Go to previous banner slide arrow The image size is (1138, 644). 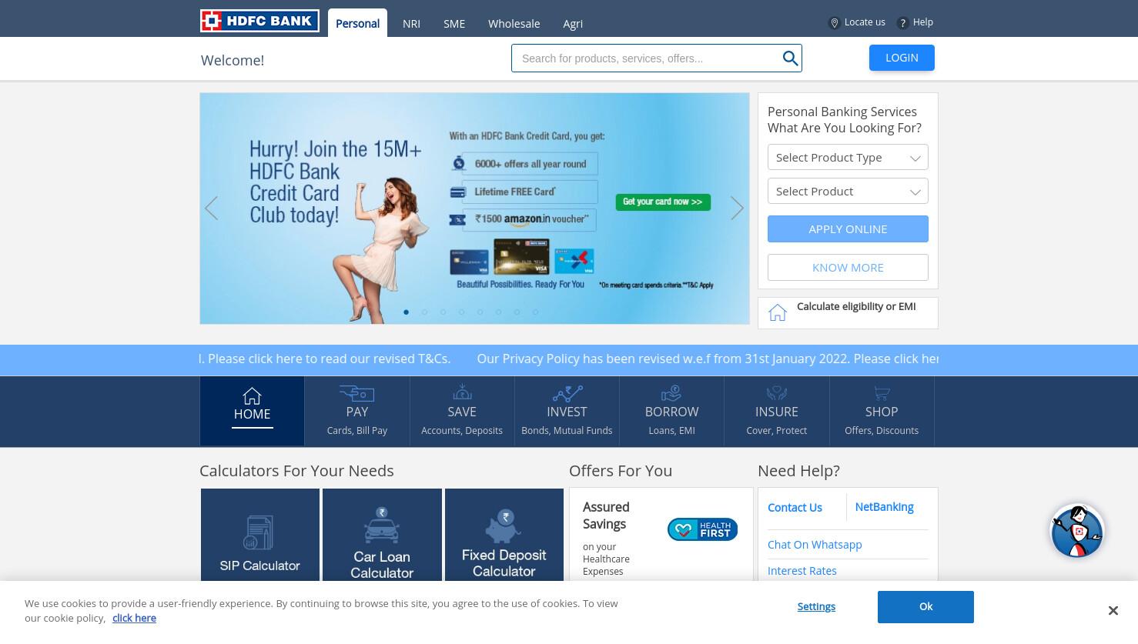[x=212, y=209]
